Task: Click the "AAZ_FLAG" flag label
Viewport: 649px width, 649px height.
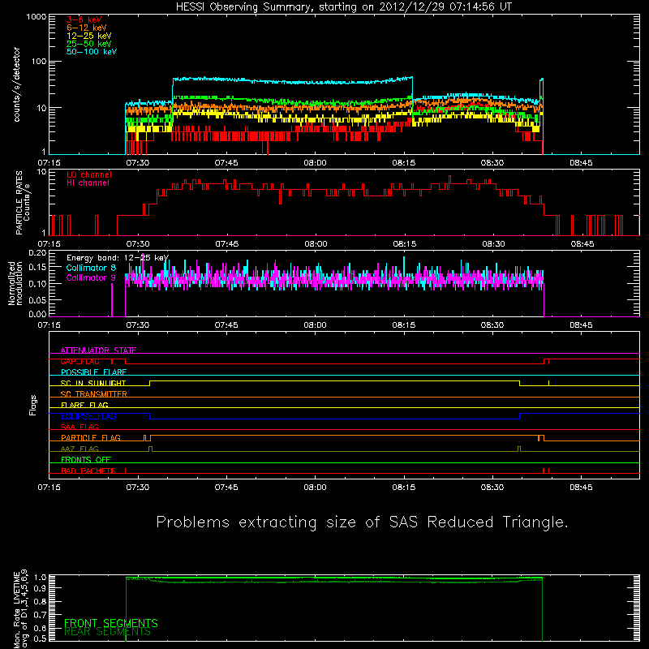Action: (x=80, y=449)
